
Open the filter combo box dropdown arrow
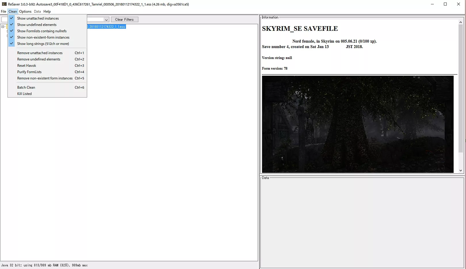(x=106, y=20)
